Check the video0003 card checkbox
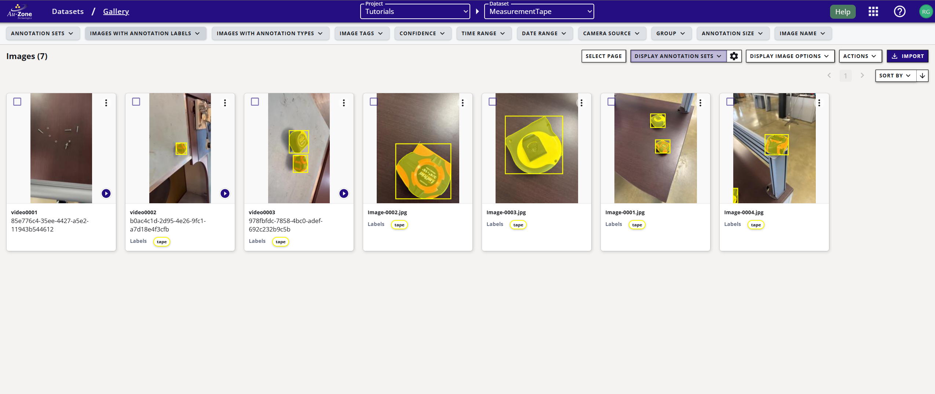This screenshot has height=394, width=935. pyautogui.click(x=255, y=102)
